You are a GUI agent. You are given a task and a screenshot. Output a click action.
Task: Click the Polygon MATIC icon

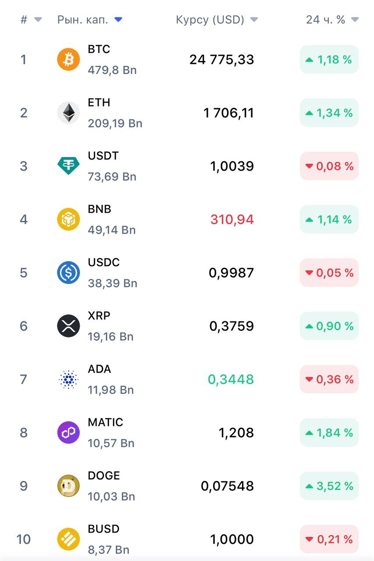[x=68, y=433]
